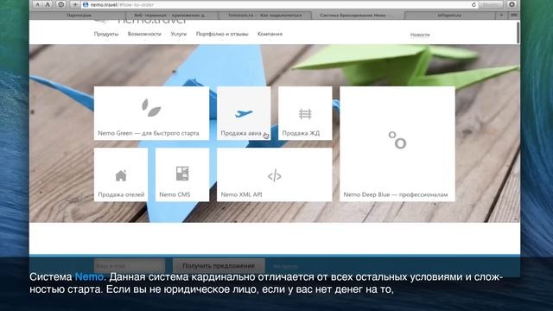Click the show-all-tabs button at tab bar end

(x=514, y=16)
